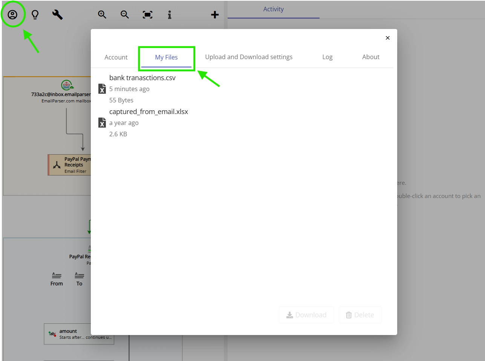
Task: Click the PayPal Payment Receipts email filter node
Action: coord(70,165)
